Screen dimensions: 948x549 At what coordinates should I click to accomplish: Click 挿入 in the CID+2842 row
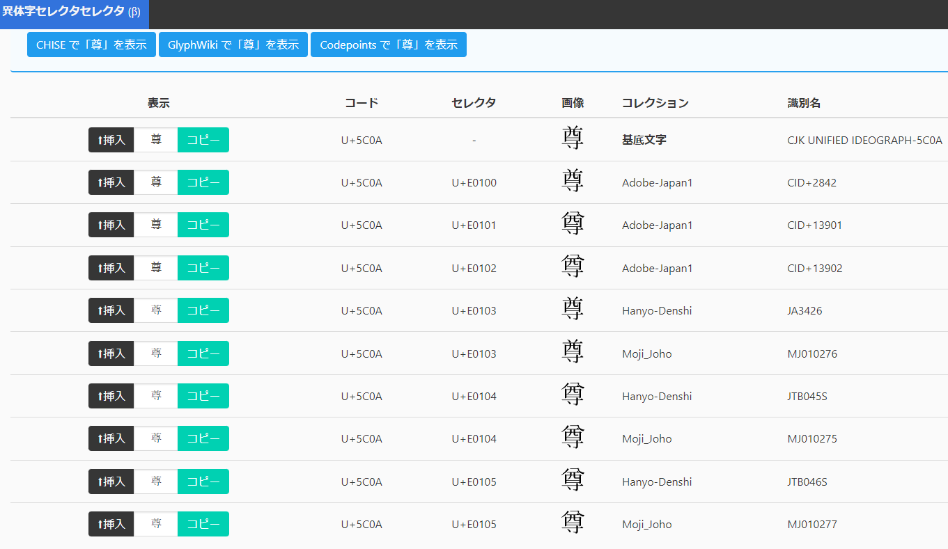111,182
